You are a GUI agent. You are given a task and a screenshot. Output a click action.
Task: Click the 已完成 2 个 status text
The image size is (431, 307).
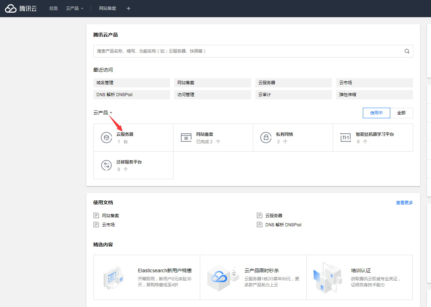(x=208, y=142)
